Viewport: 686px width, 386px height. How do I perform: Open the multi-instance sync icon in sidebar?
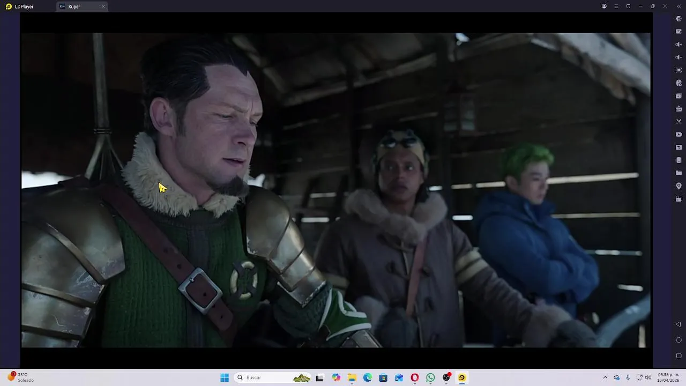coord(678,96)
